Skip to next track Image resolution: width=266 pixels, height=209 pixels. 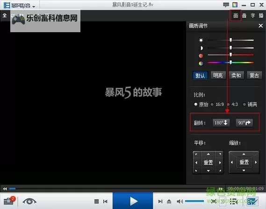tap(160, 202)
